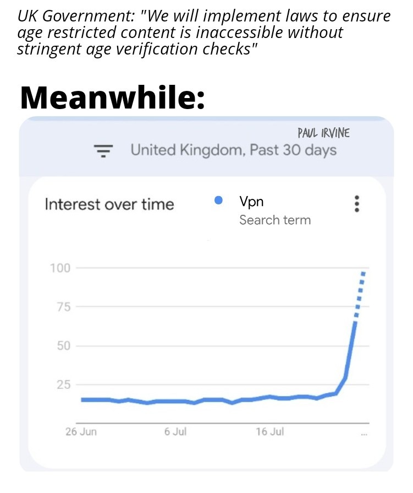Click the dotted projected segment of the line

360,294
